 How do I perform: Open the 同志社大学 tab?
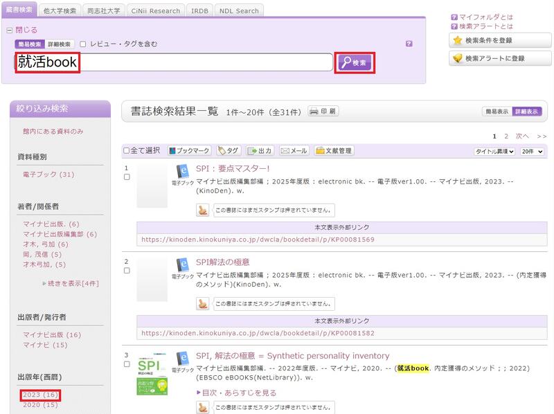pyautogui.click(x=103, y=11)
